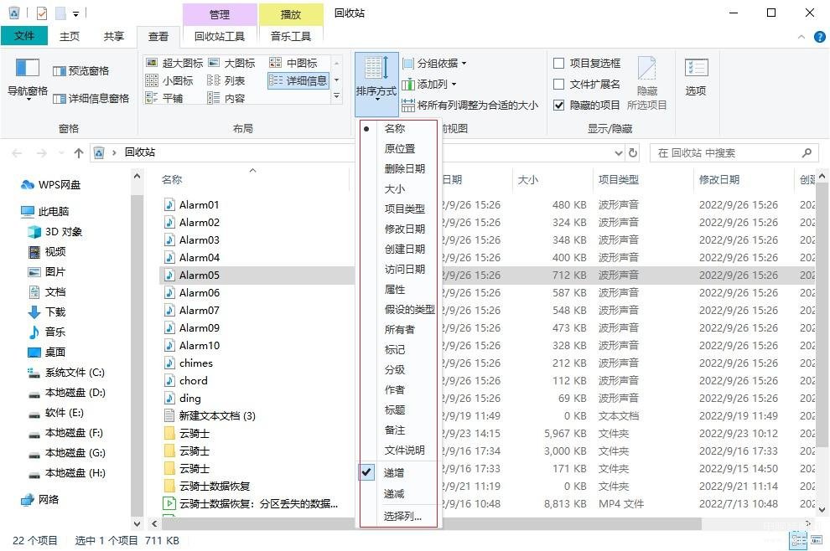Viewport: 830px width, 551px height.
Task: Sort by Item type (项目类型) menu entry
Action: coord(398,209)
